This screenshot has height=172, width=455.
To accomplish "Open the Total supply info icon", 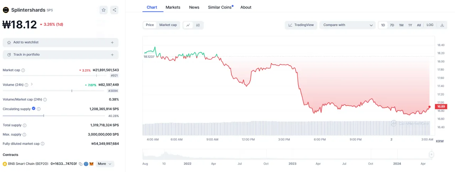I will (x=25, y=125).
